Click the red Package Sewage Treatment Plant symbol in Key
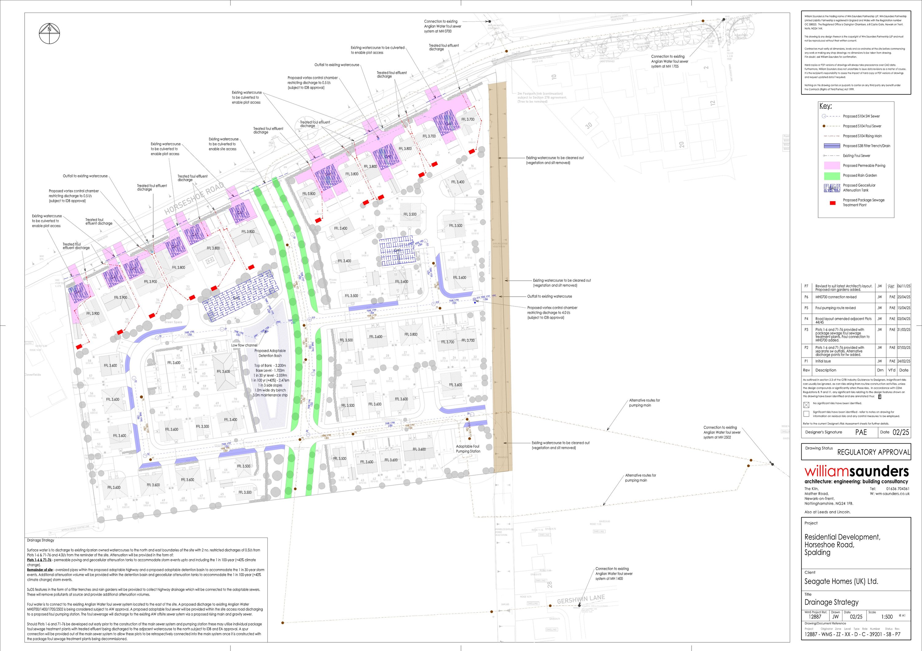This screenshot has height=651, width=922. point(833,203)
